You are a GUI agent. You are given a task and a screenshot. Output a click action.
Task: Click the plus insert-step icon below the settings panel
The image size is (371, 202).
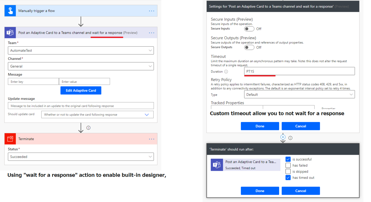tap(283, 137)
